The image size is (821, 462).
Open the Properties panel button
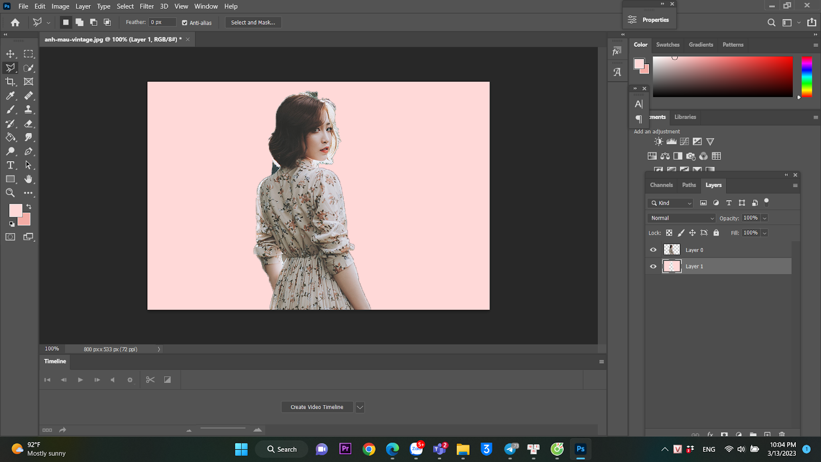pos(649,20)
